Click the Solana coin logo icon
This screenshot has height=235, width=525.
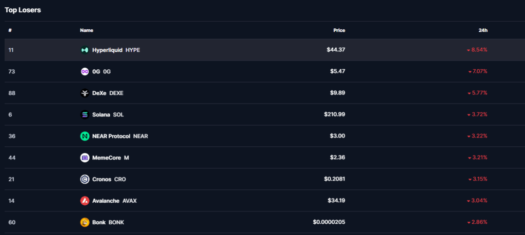tap(85, 114)
